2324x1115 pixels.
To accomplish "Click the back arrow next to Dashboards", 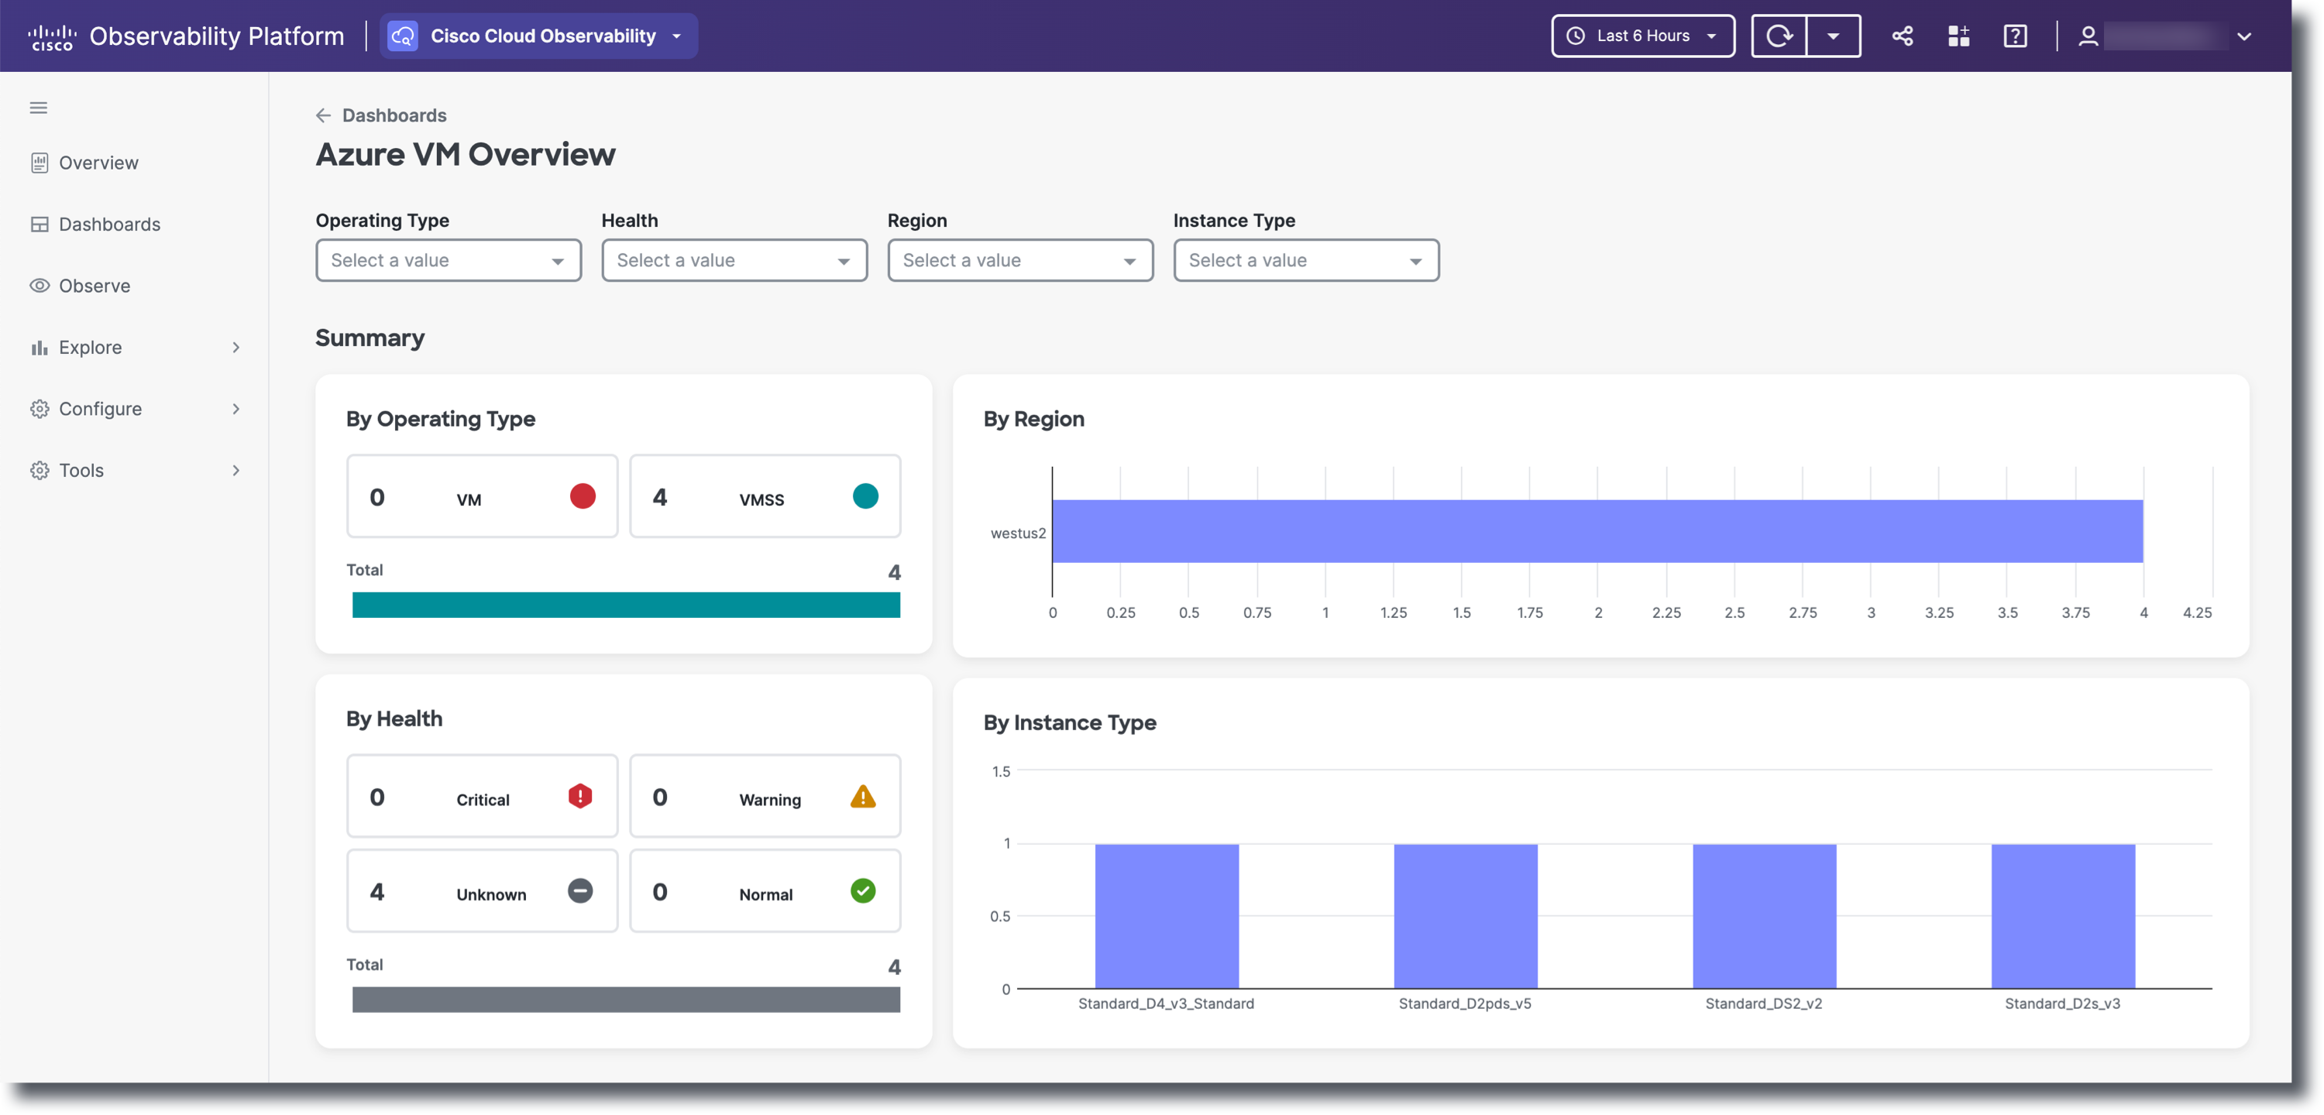I will tap(323, 115).
